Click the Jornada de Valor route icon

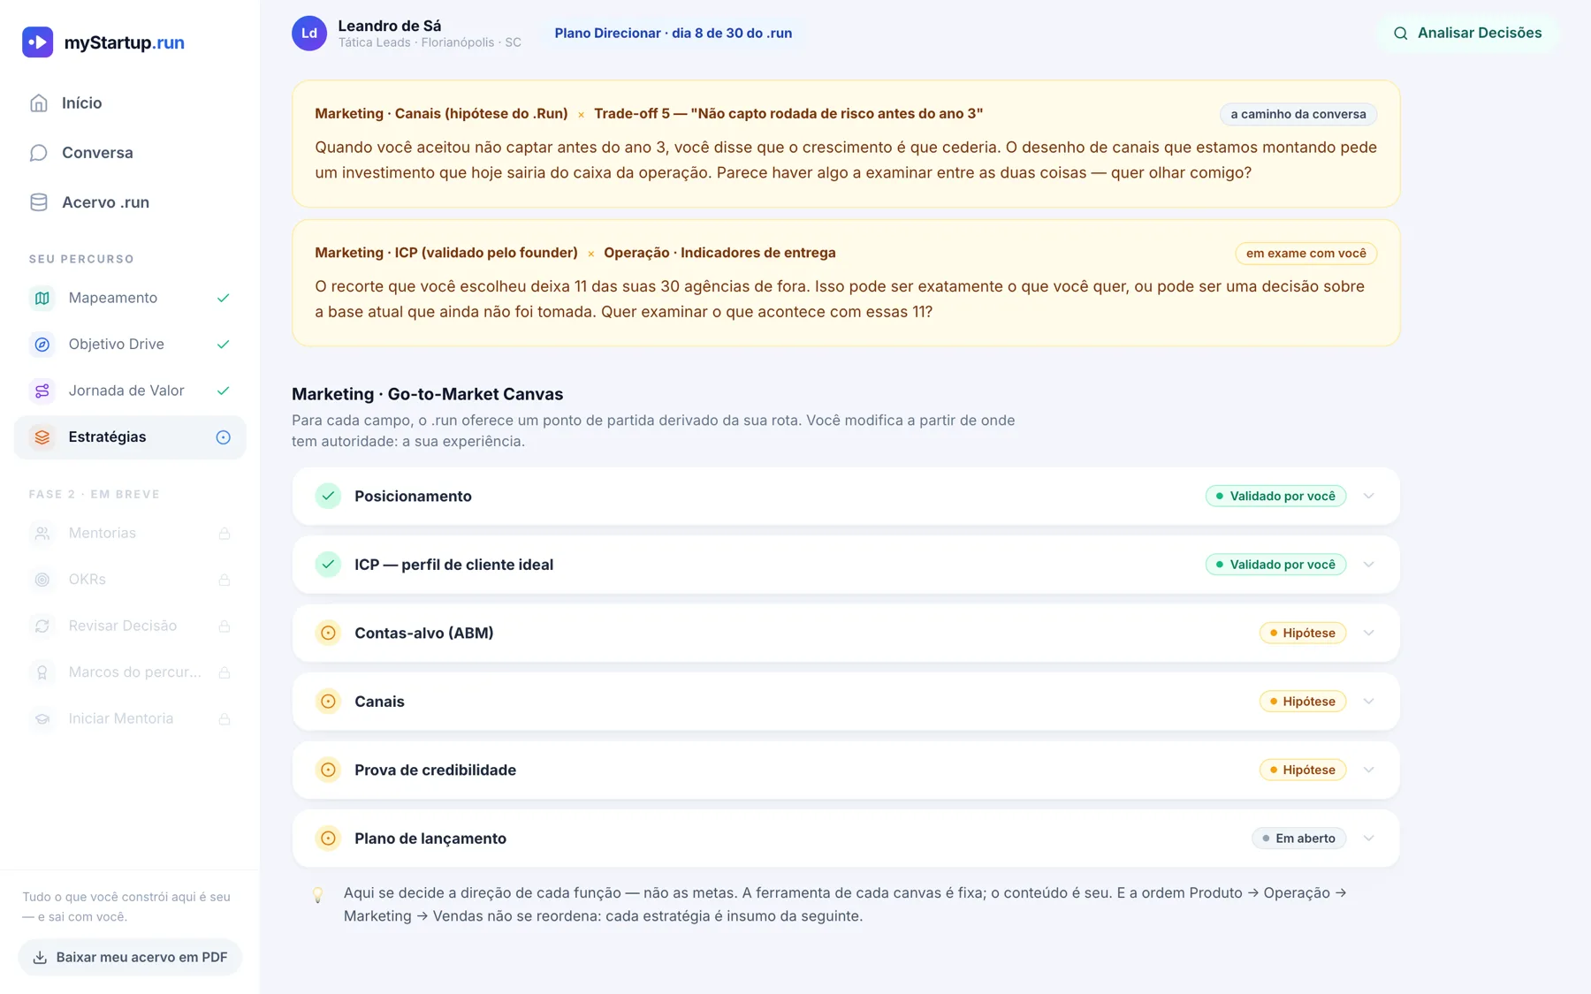point(42,391)
